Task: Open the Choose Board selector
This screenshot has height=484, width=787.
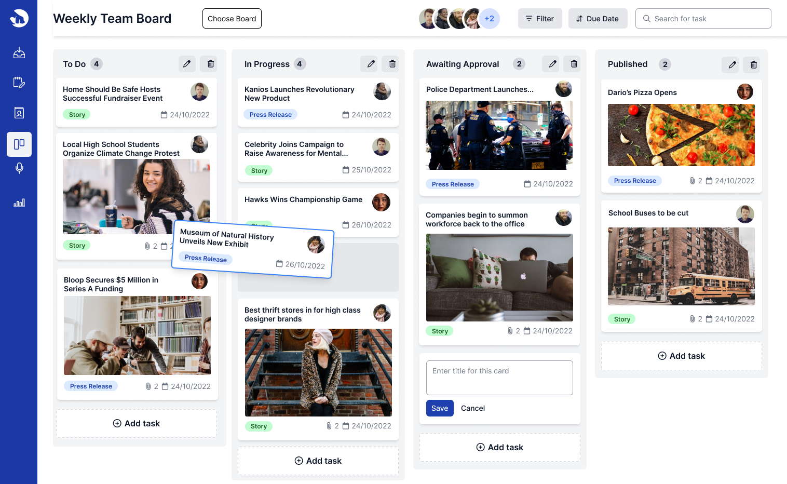Action: coord(232,19)
